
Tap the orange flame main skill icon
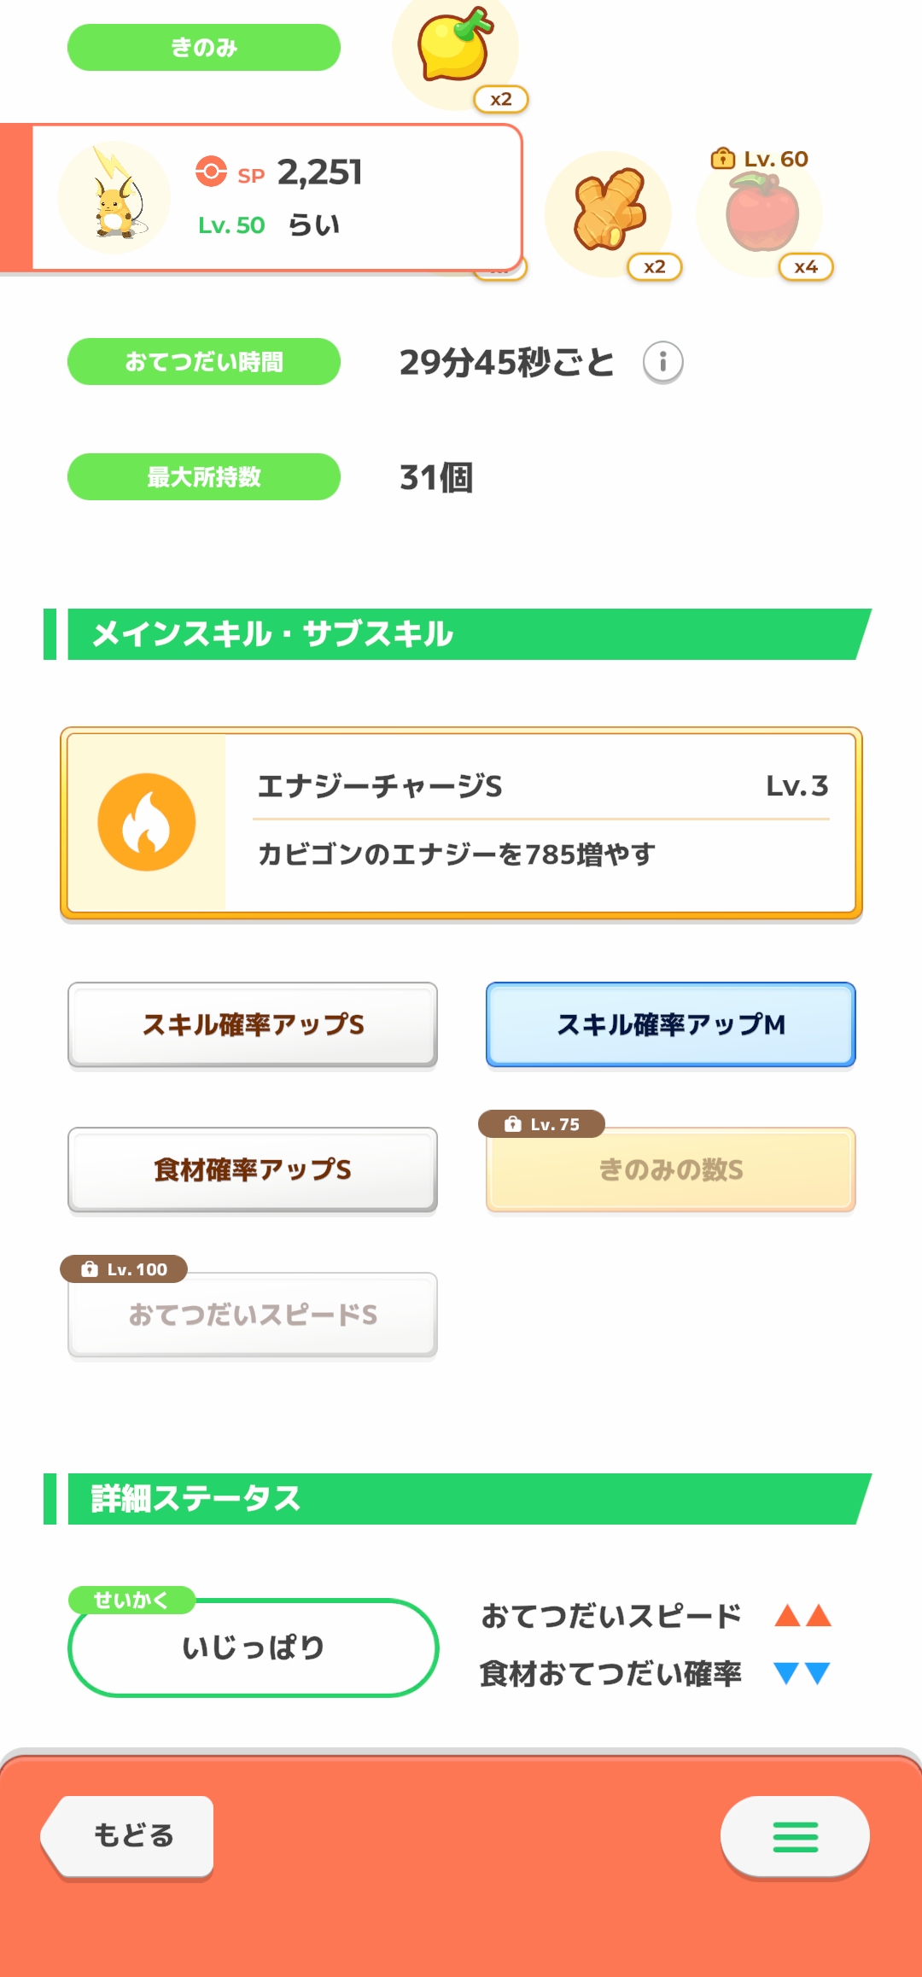[x=147, y=822]
